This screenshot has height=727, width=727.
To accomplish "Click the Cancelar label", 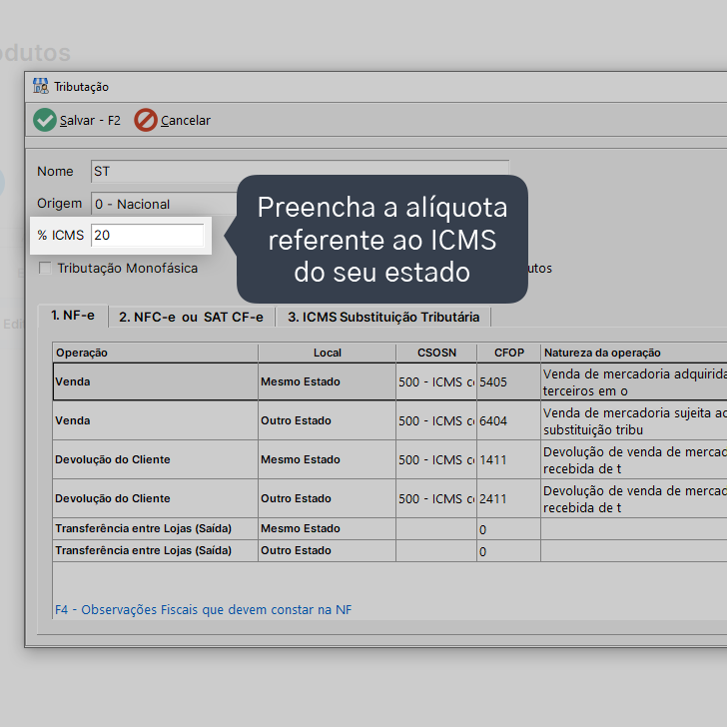I will [186, 121].
